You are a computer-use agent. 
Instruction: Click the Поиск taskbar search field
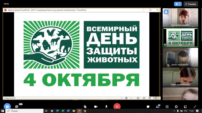(24, 111)
